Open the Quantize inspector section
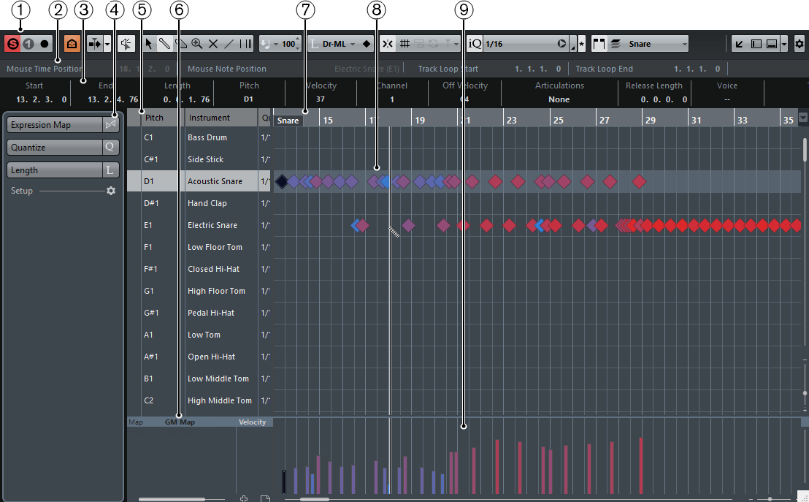The height and width of the screenshot is (502, 809). (55, 147)
